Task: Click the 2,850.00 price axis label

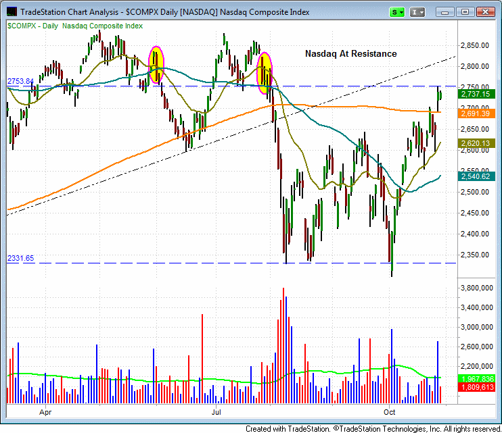Action: (475, 46)
